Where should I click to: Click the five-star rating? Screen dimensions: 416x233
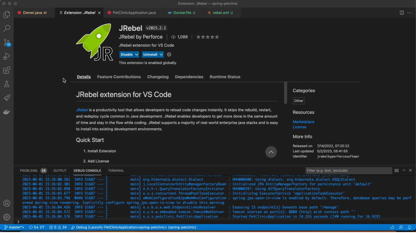pos(207,37)
